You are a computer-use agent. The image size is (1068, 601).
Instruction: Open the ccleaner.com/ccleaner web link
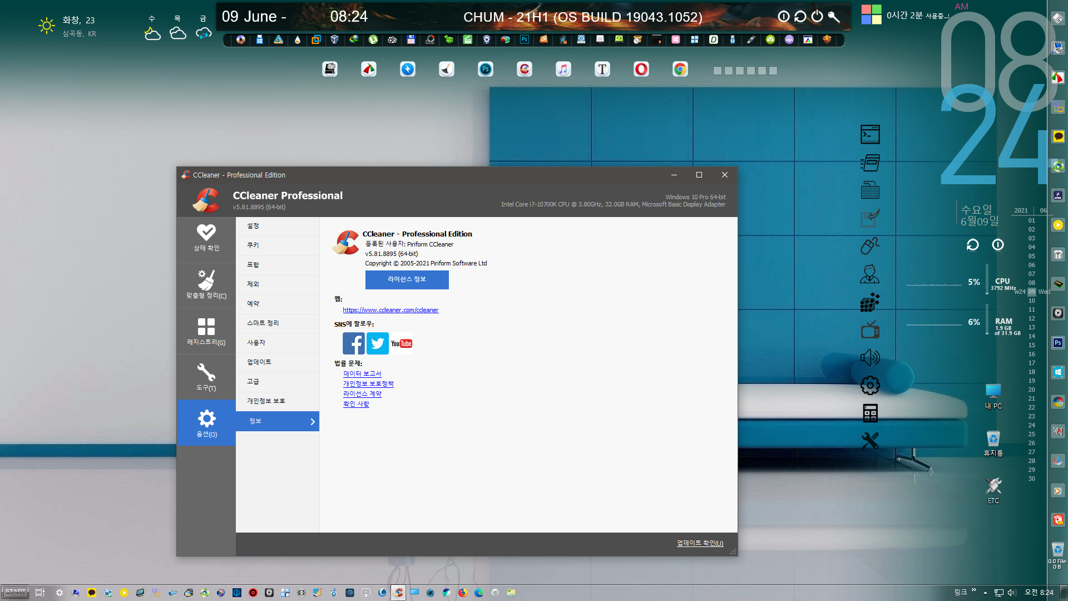tap(390, 310)
